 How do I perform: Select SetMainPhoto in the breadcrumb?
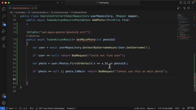pyautogui.click(x=79, y=13)
